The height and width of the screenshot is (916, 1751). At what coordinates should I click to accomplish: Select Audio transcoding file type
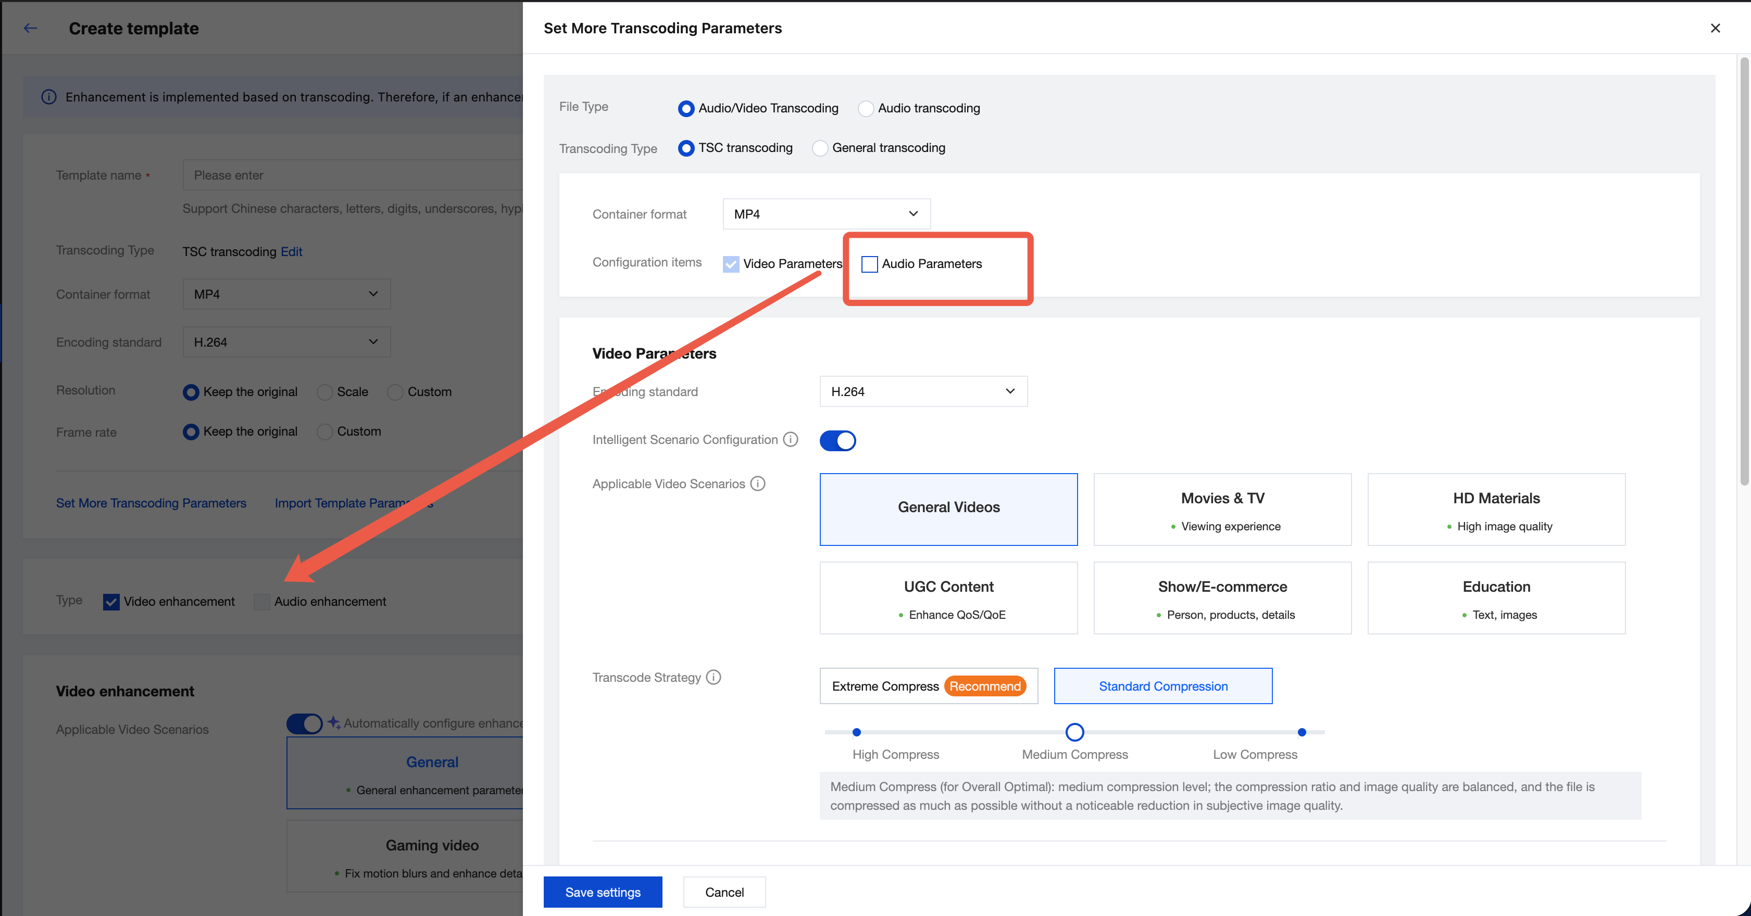coord(865,109)
